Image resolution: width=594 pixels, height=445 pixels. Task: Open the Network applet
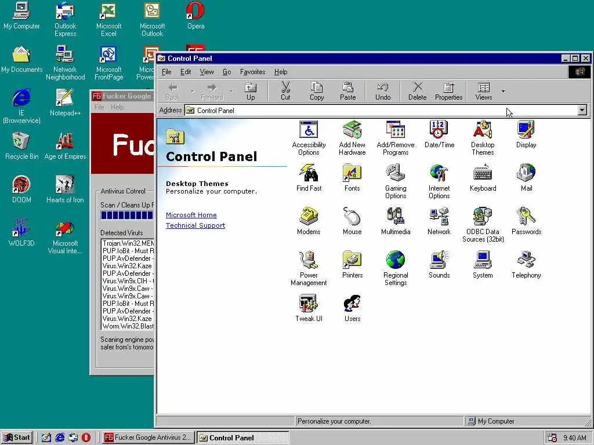439,221
